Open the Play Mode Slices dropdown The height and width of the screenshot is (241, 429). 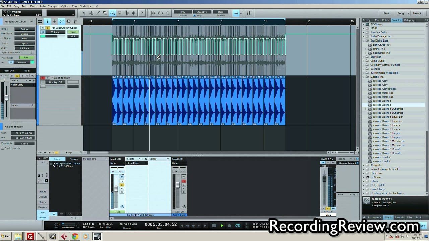24,143
